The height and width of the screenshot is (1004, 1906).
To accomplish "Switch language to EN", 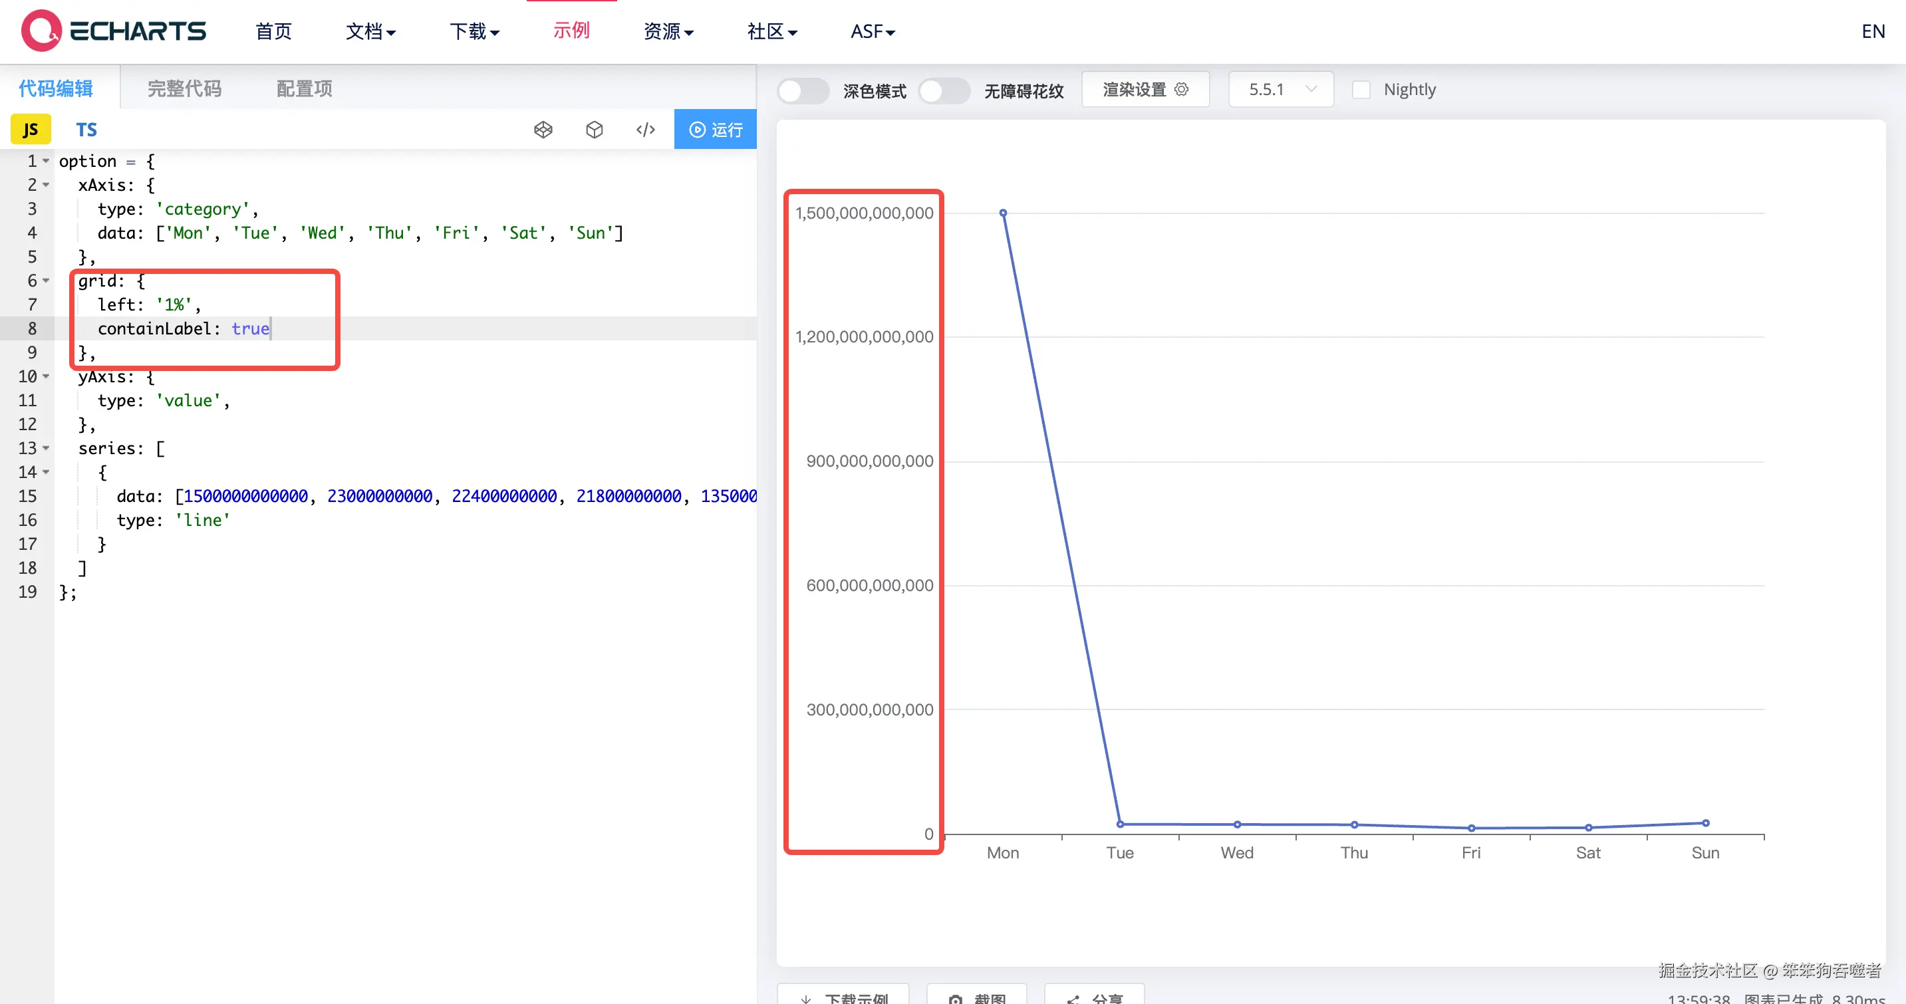I will point(1873,31).
